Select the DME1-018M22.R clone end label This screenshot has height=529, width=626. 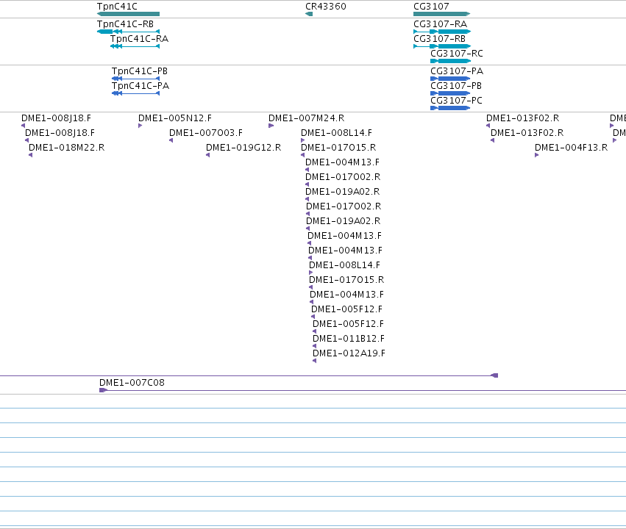pyautogui.click(x=67, y=148)
